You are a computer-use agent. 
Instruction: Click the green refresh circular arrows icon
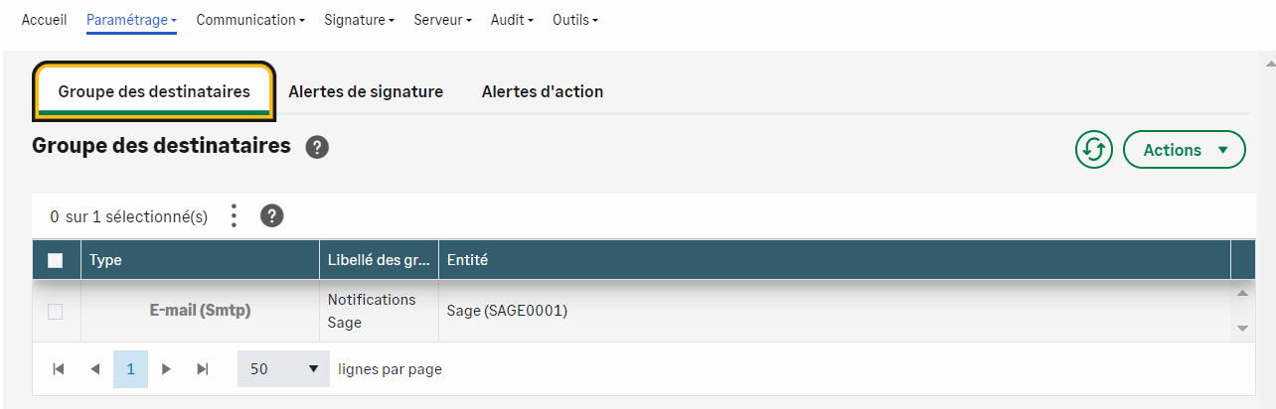pos(1093,150)
